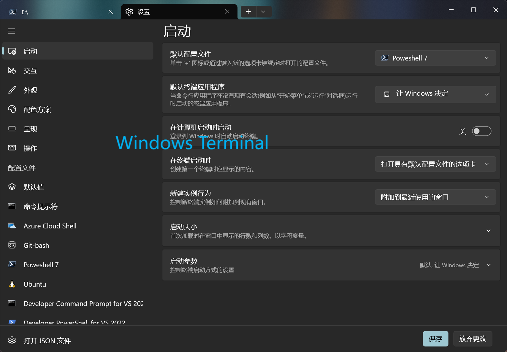This screenshot has height=352, width=507.
Task: Click the palette icon for 配色方案
Action: point(12,109)
